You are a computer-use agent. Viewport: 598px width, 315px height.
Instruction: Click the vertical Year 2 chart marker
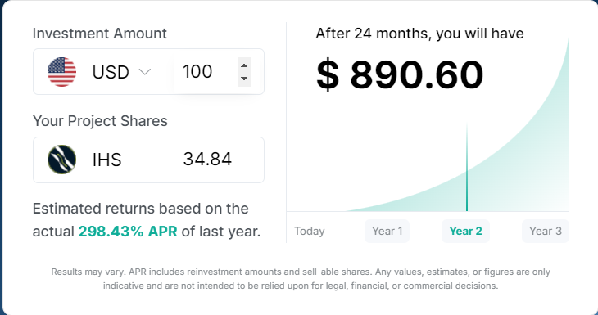coord(467,167)
